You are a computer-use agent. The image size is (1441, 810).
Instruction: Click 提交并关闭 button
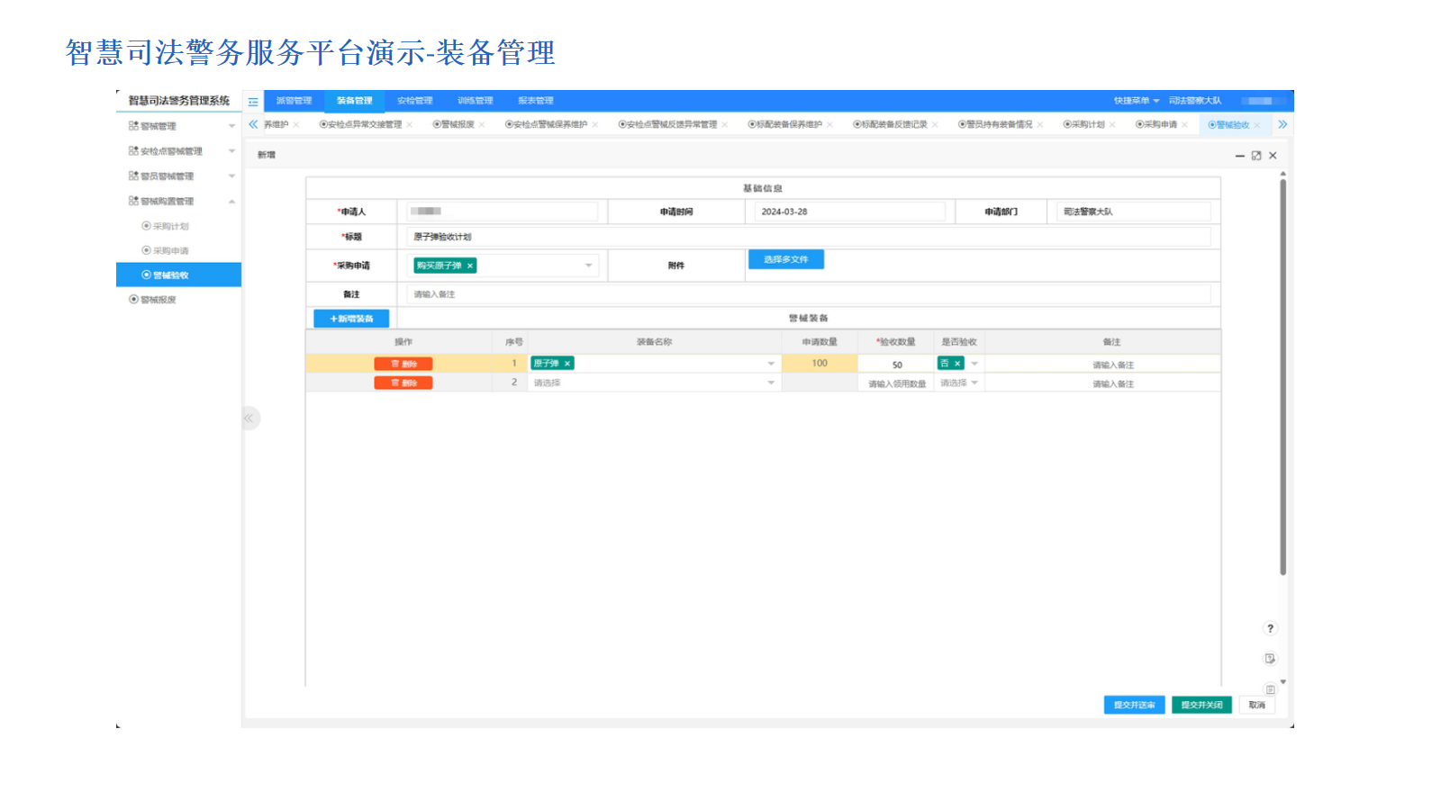[1201, 705]
